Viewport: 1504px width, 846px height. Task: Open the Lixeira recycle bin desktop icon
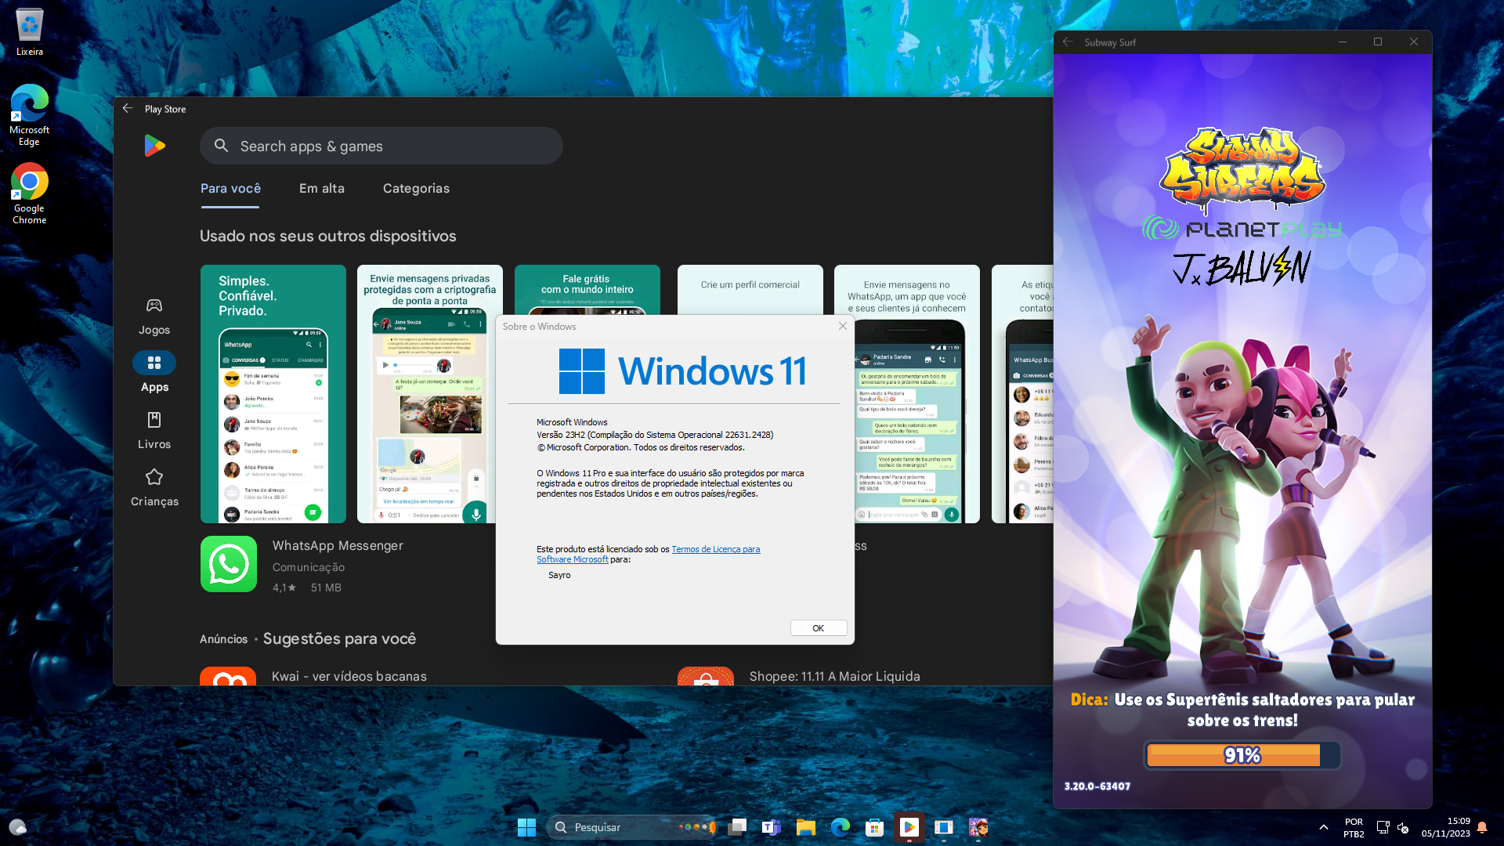click(29, 32)
